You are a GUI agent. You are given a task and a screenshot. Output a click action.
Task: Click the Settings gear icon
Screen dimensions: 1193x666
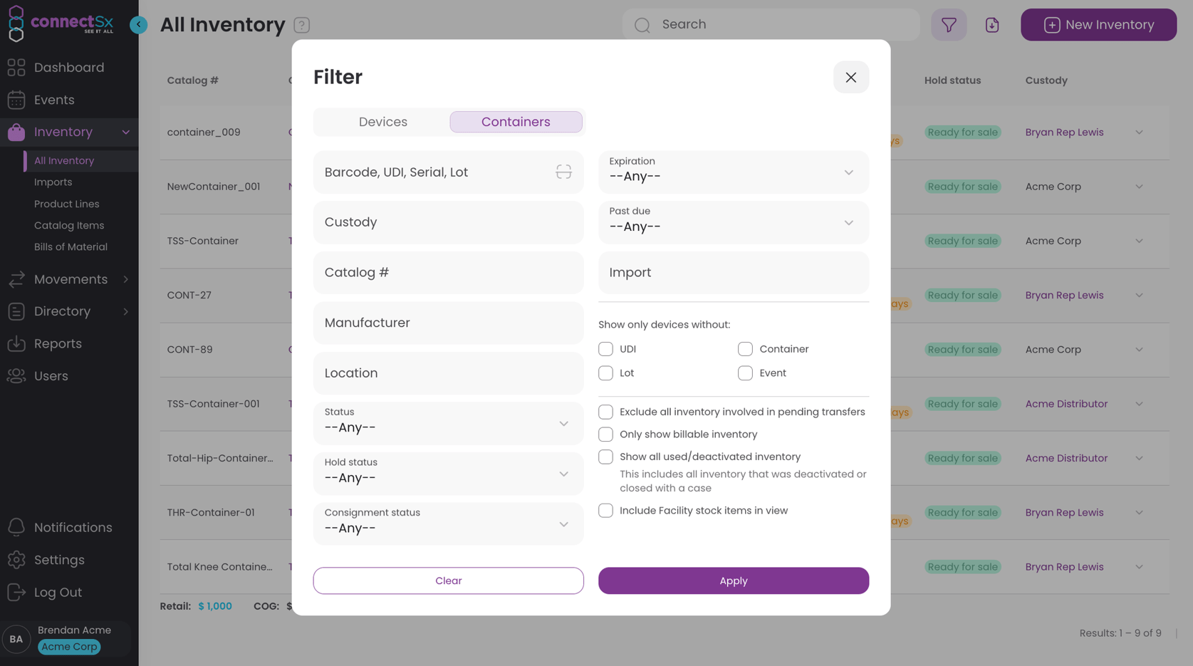(x=17, y=560)
